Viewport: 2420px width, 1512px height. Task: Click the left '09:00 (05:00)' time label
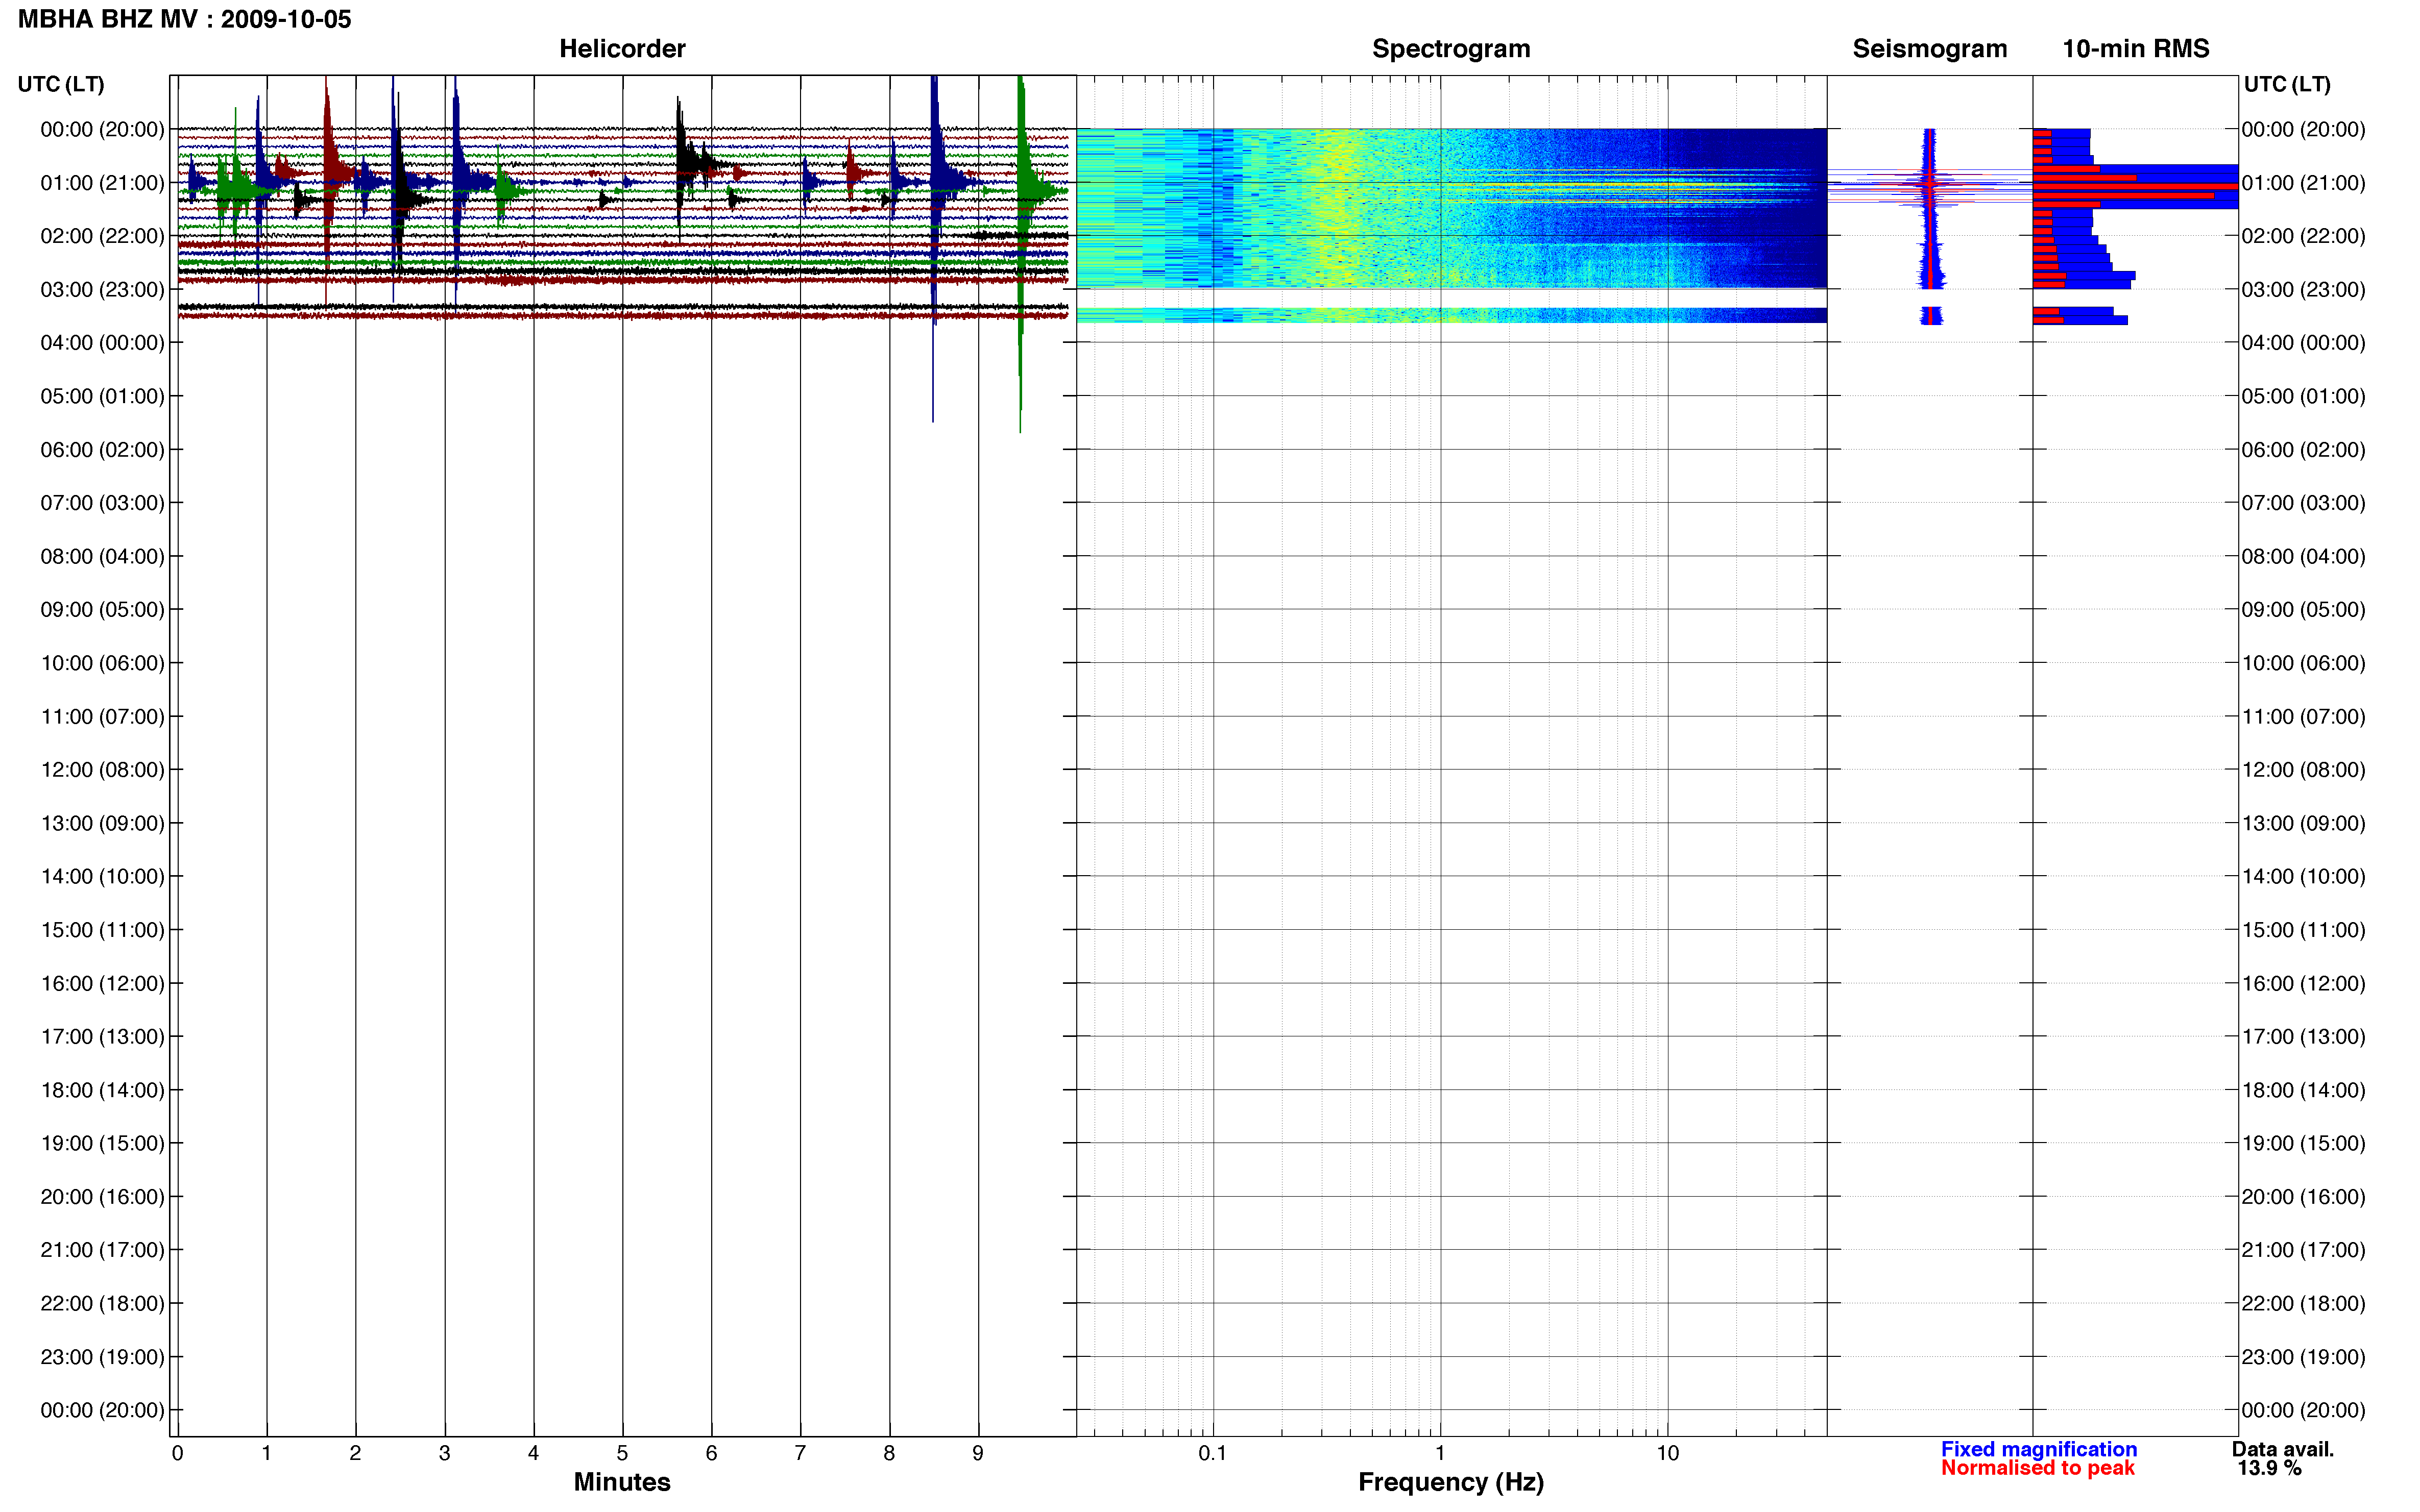[102, 610]
